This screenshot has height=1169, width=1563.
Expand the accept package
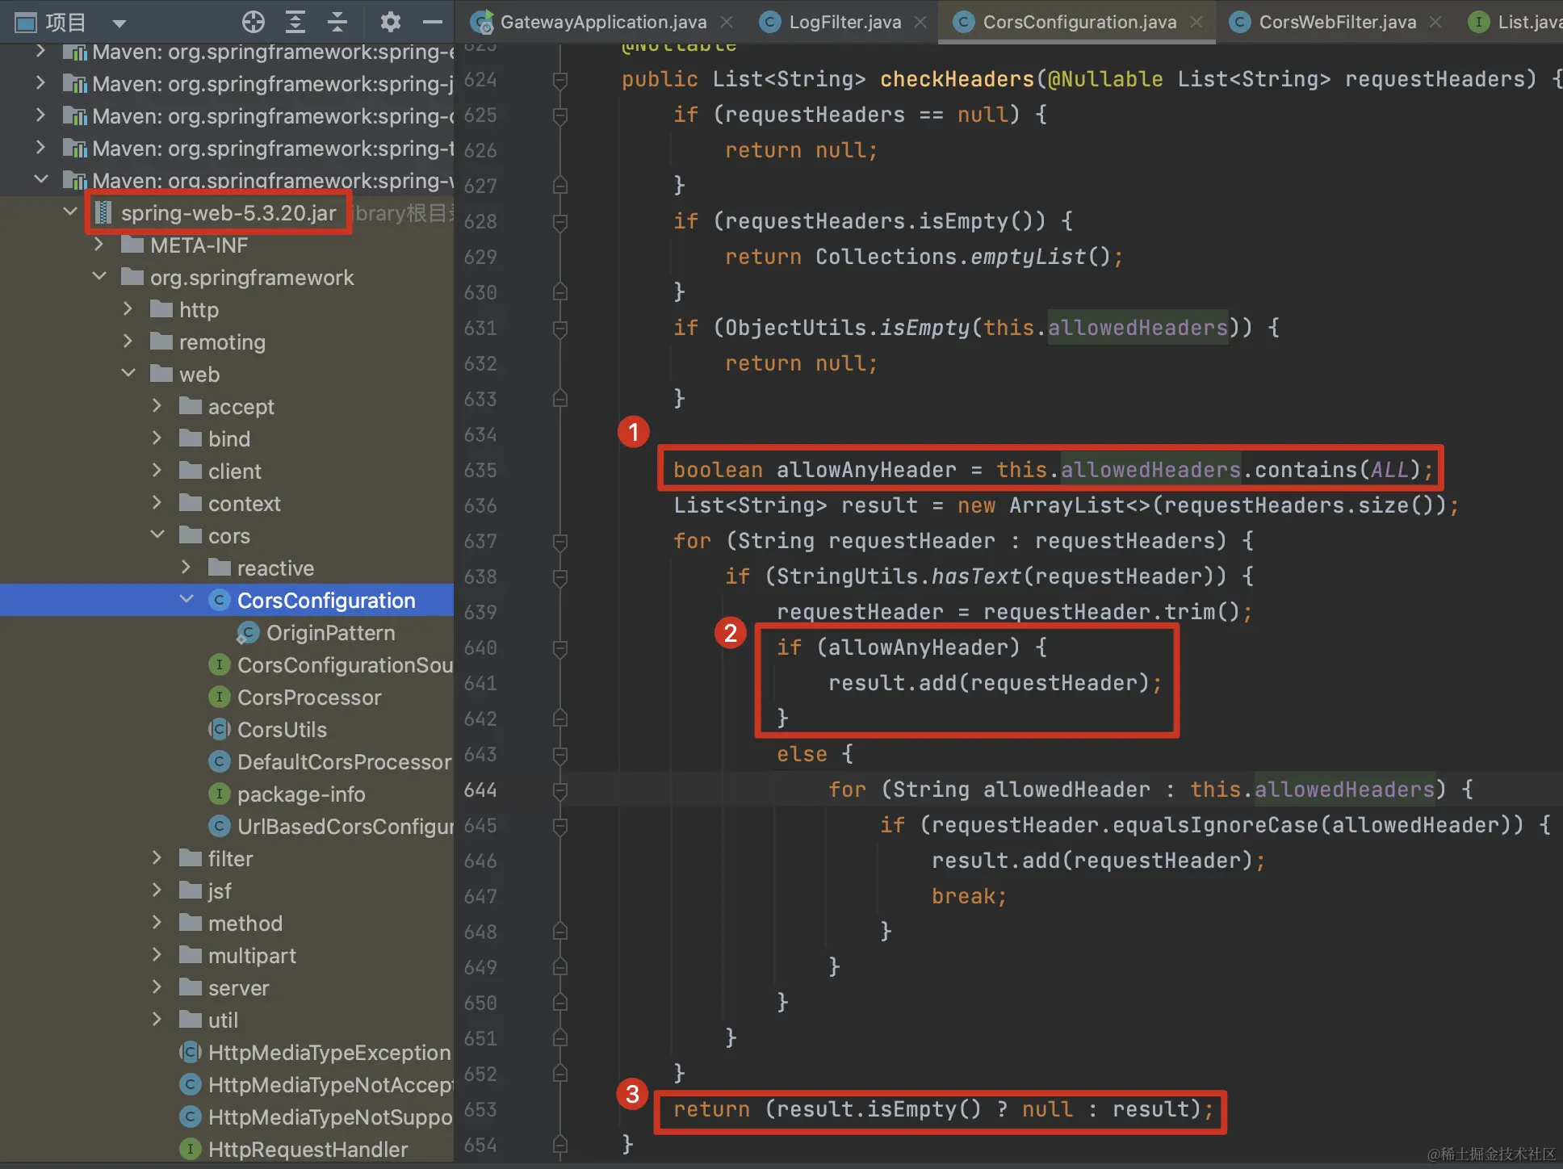[x=157, y=405]
